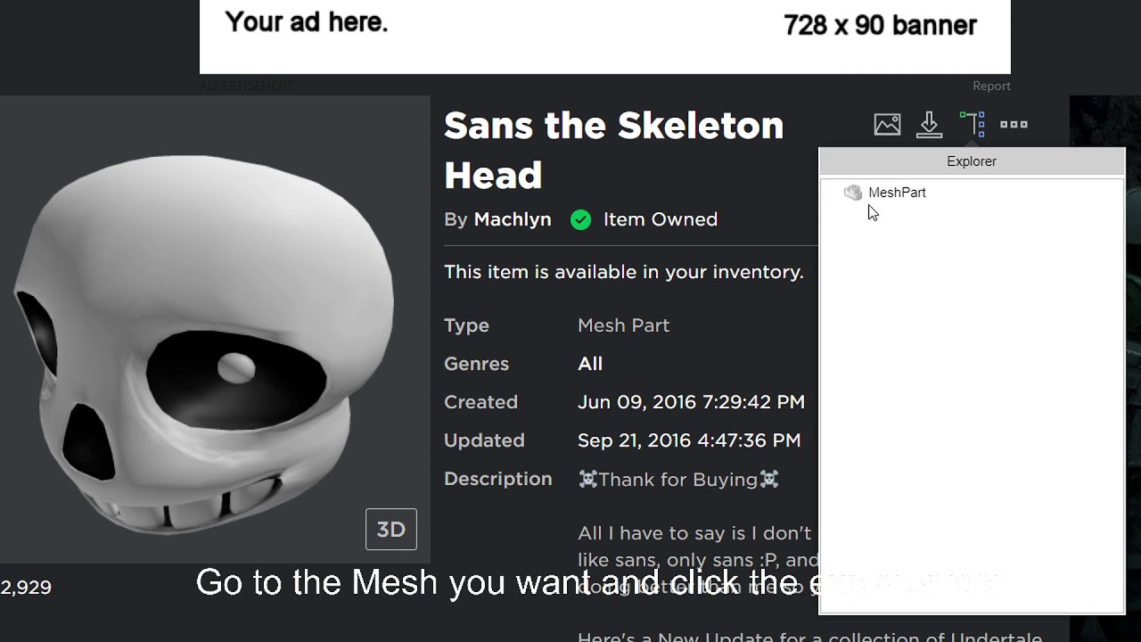
Task: Select the MeshPart label in the tree
Action: click(897, 193)
